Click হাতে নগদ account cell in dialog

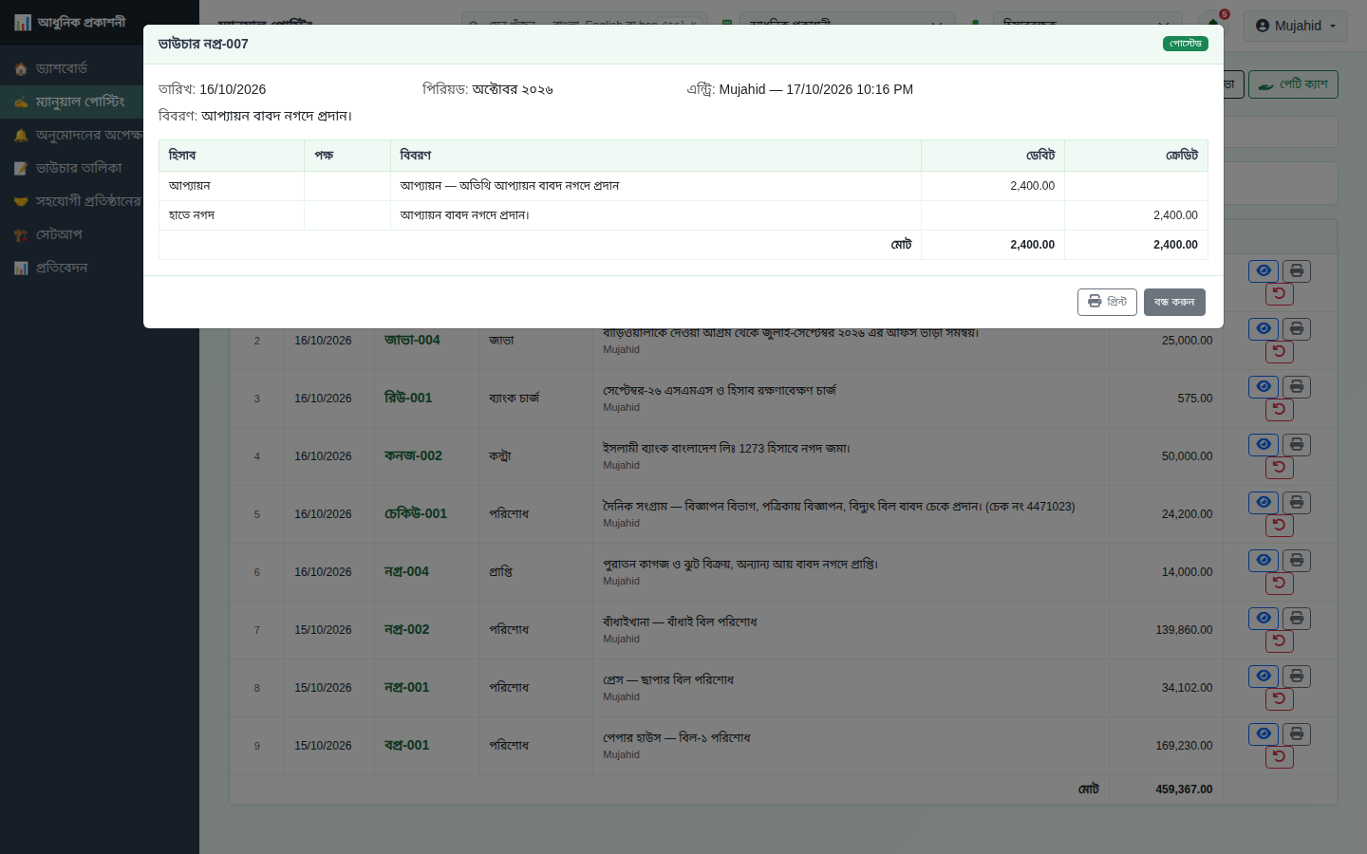coord(232,215)
